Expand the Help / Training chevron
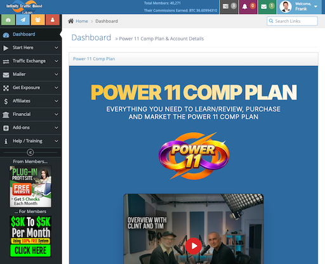The image size is (325, 264). click(x=56, y=141)
